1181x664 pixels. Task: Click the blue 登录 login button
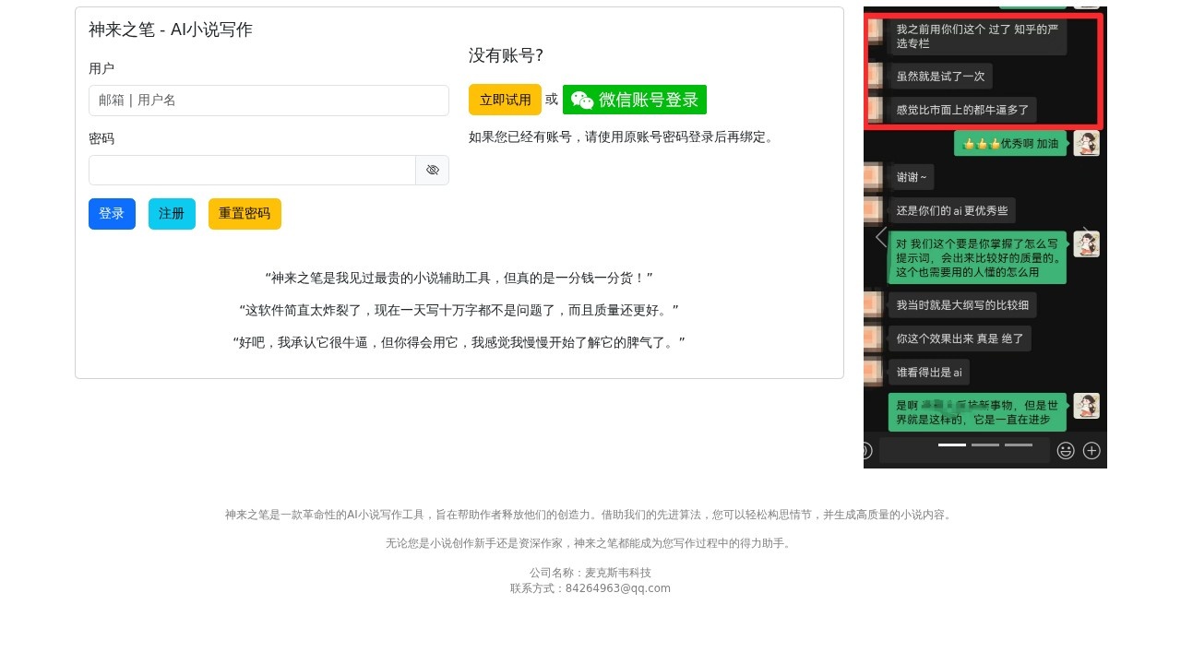[x=112, y=214]
